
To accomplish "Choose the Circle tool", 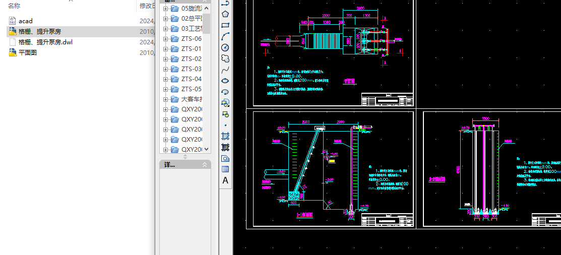I will [225, 47].
